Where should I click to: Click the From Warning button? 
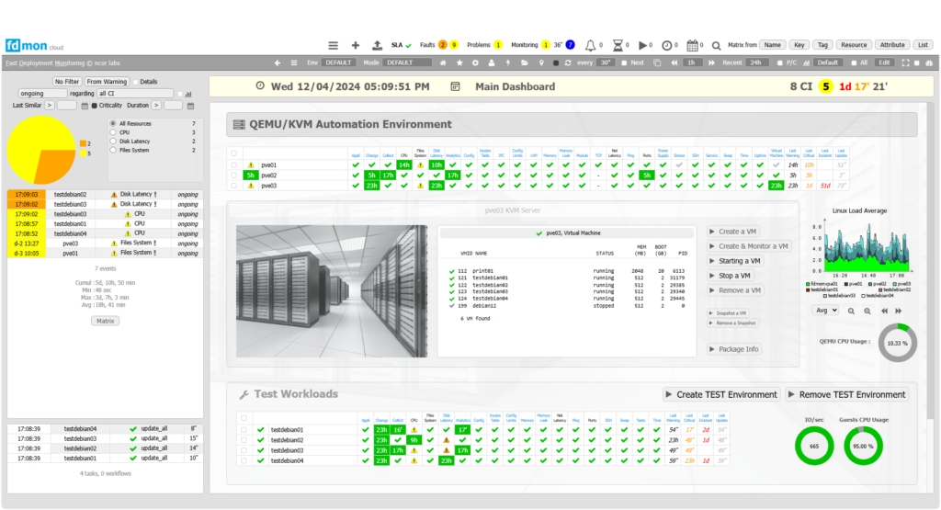[107, 82]
